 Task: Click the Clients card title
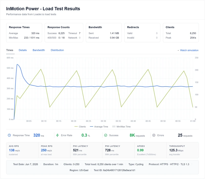point(170,27)
